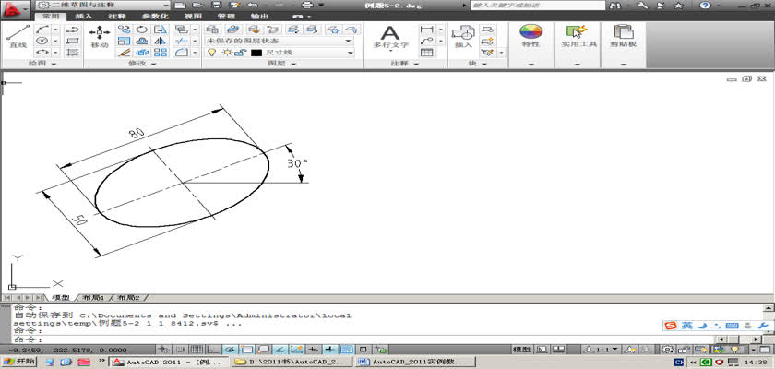
Task: Switch to D:\2011书 folder taskbar window
Action: 292,362
